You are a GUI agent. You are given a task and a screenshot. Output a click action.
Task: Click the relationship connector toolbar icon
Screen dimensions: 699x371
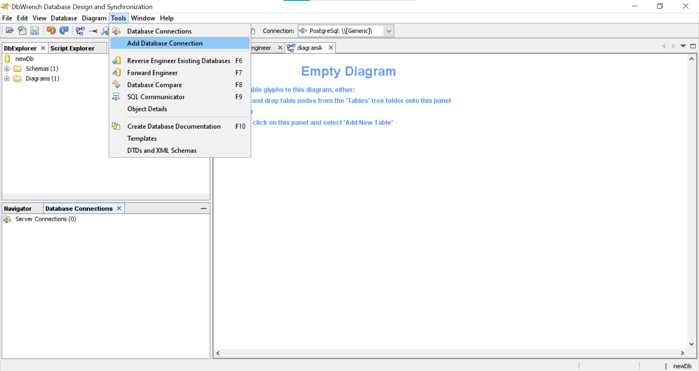click(93, 31)
